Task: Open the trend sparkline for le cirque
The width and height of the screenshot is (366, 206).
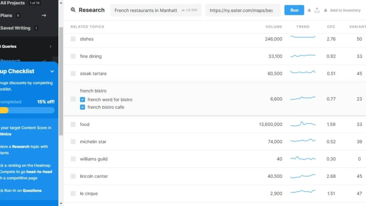Action: [303, 192]
